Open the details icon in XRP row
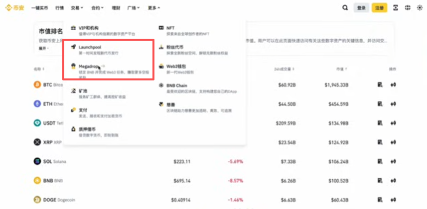The width and height of the screenshot is (427, 209). point(380,142)
